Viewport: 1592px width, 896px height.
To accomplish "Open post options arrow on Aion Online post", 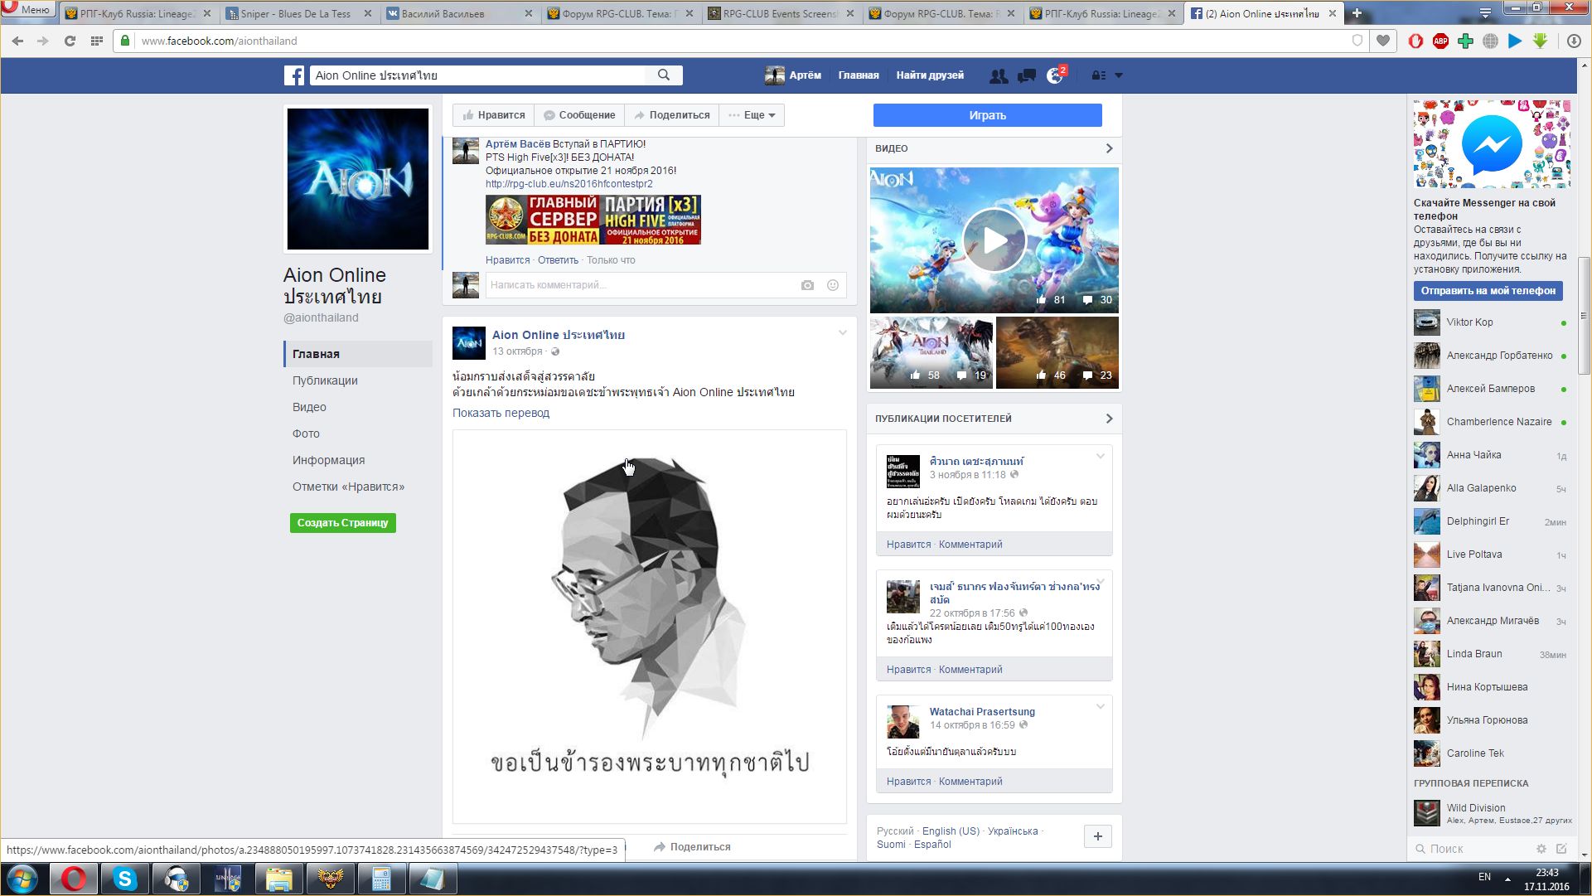I will pos(843,333).
